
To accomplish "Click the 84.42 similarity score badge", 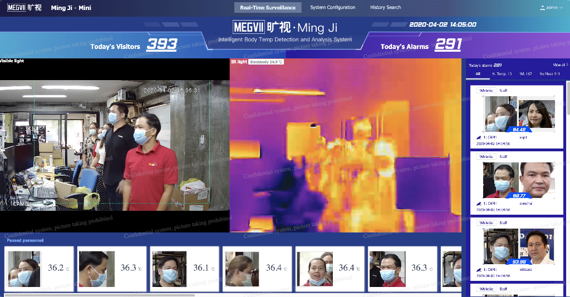I will click(519, 130).
